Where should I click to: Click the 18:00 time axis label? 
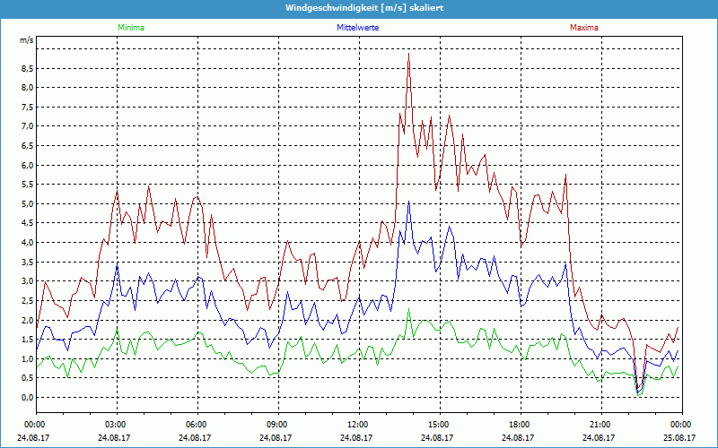521,425
